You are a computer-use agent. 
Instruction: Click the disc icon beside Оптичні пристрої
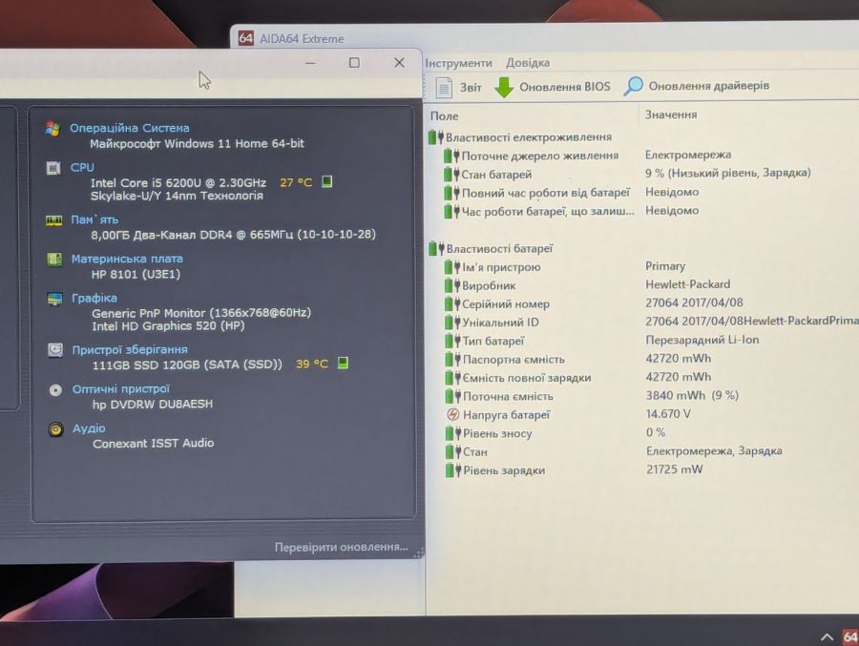[x=55, y=390]
